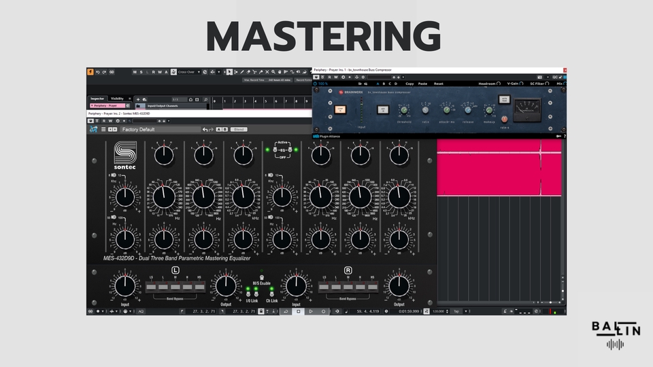Click Reset in the compressor toolbar
This screenshot has width=653, height=367.
pos(439,84)
